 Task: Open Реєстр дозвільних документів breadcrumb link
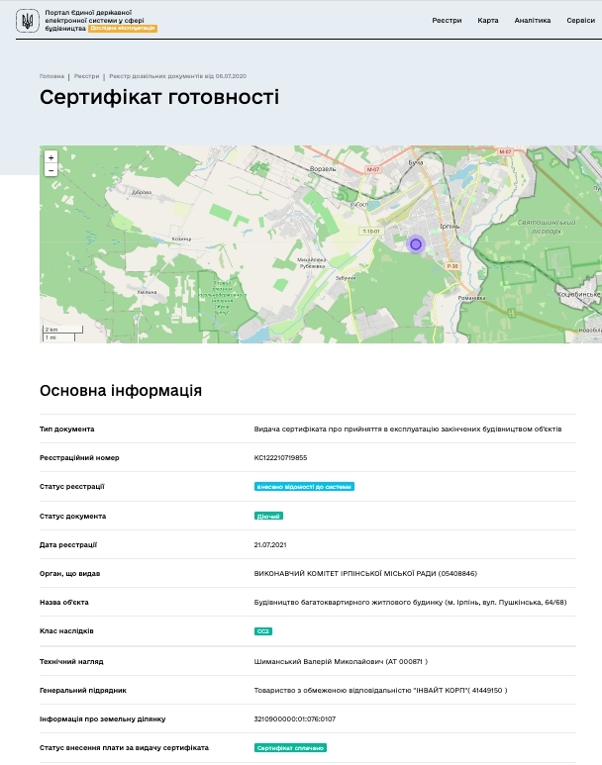click(x=177, y=76)
